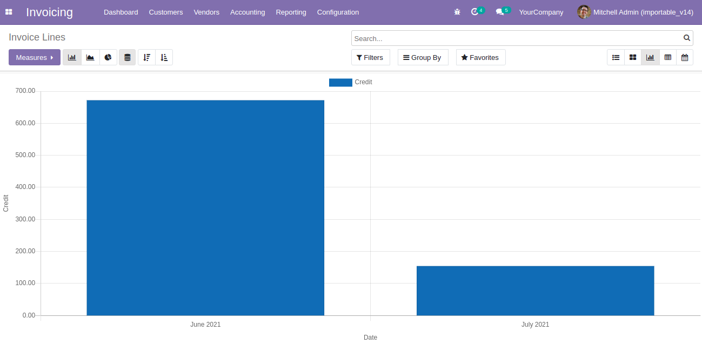Click the 'Date' x-axis title
The width and height of the screenshot is (702, 344).
click(x=370, y=338)
